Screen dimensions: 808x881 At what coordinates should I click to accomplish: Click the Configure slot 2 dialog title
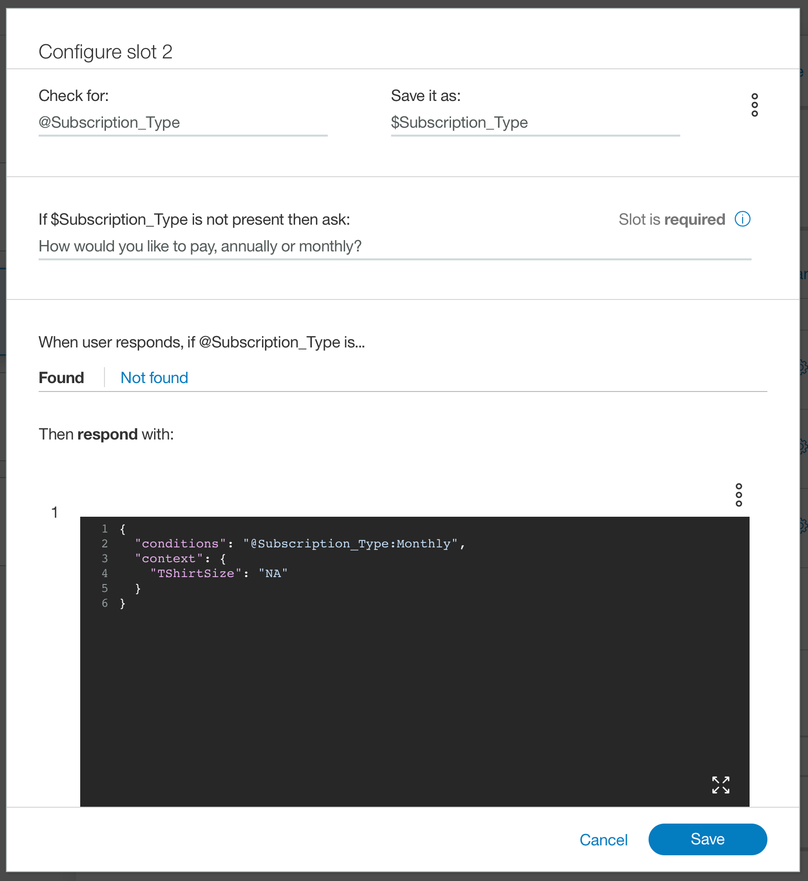pyautogui.click(x=105, y=52)
